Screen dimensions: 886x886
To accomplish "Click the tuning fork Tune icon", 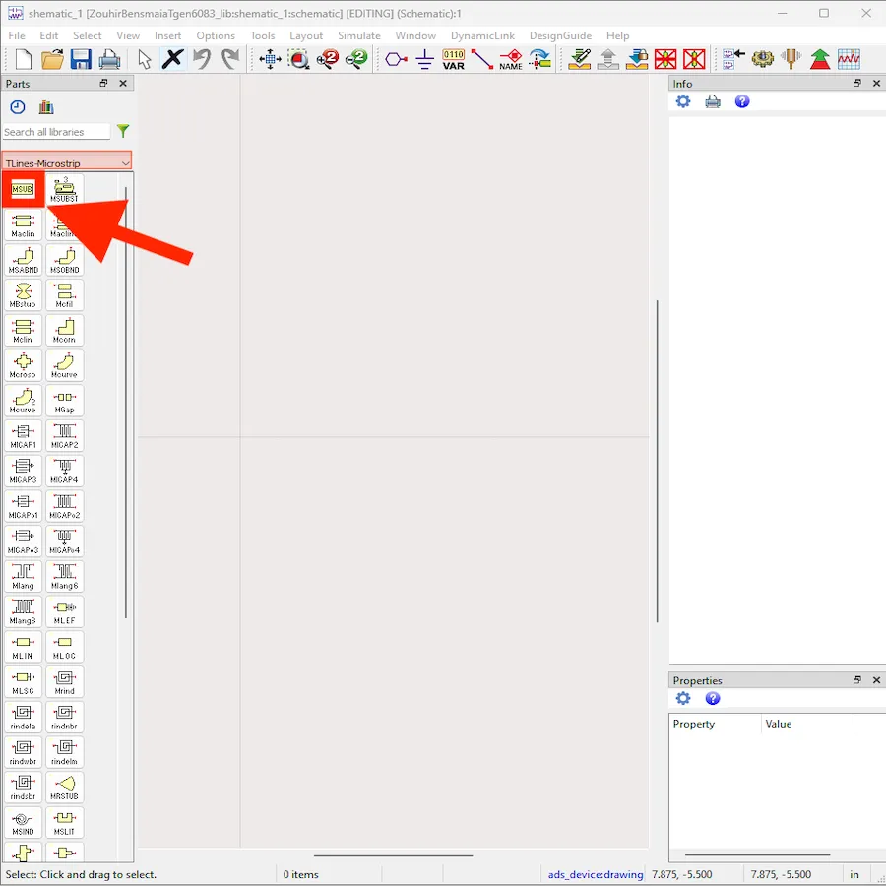I will coord(791,59).
